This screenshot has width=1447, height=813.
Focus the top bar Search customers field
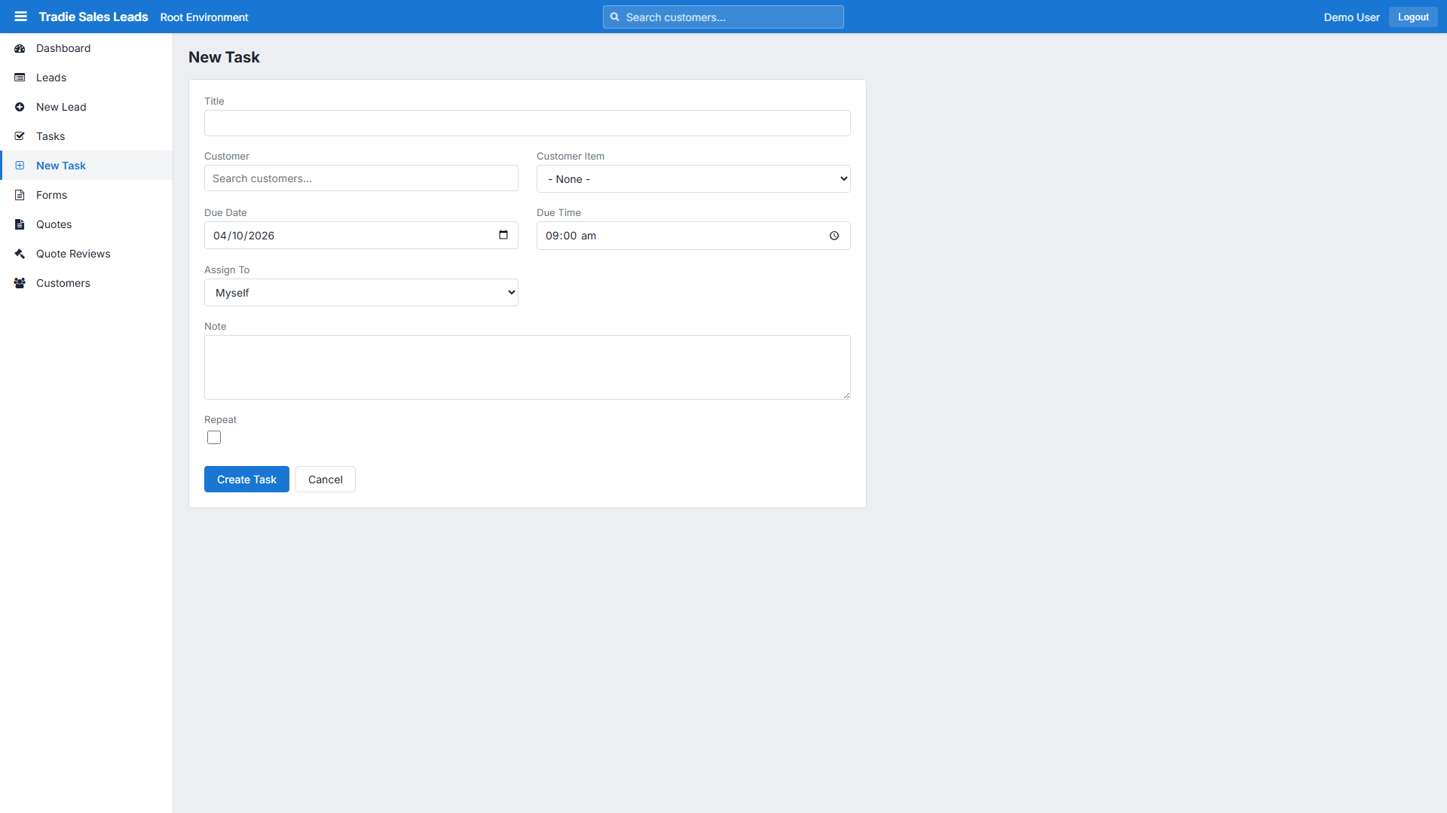(x=723, y=17)
